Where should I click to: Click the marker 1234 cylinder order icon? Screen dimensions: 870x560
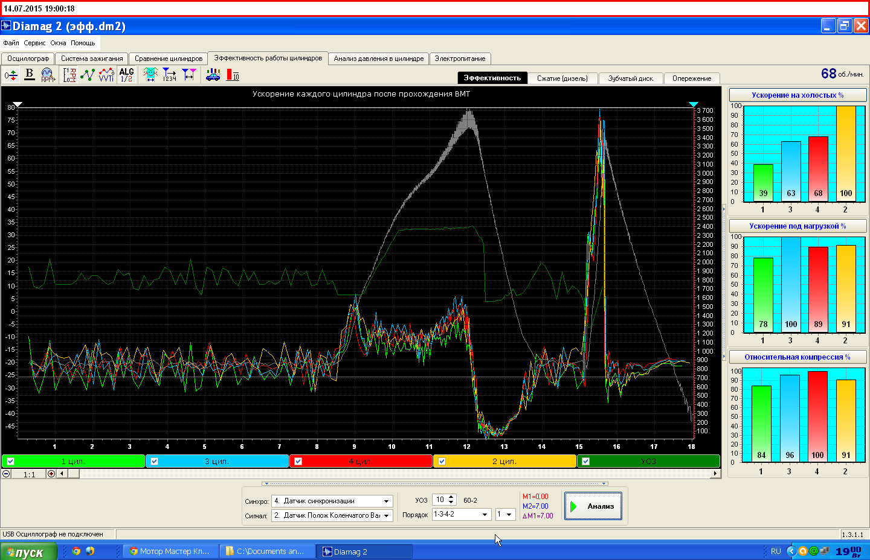(169, 75)
